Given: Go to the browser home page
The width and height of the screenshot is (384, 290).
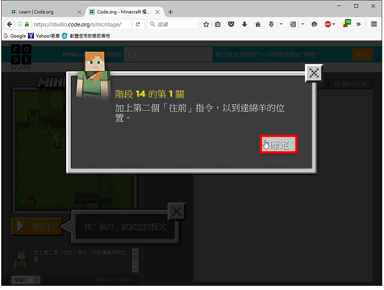Looking at the screenshot, I should pyautogui.click(x=258, y=24).
